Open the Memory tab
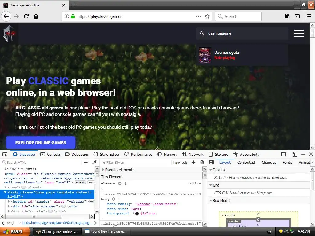Viewport: 315px width, 236px height. (167, 154)
